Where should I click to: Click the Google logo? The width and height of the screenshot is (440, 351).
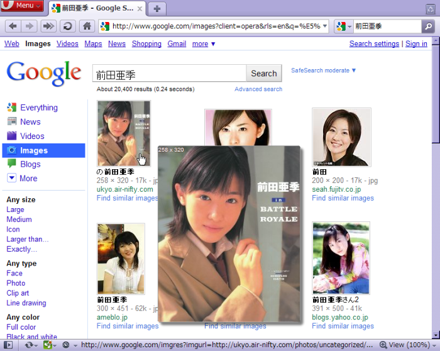tap(44, 73)
